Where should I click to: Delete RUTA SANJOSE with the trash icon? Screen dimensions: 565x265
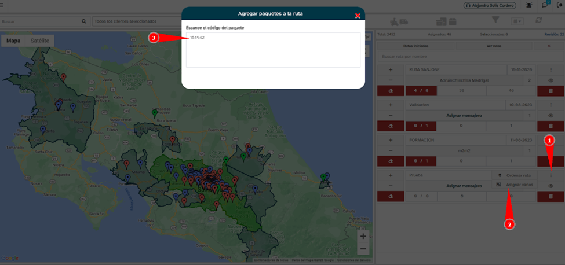[551, 91]
